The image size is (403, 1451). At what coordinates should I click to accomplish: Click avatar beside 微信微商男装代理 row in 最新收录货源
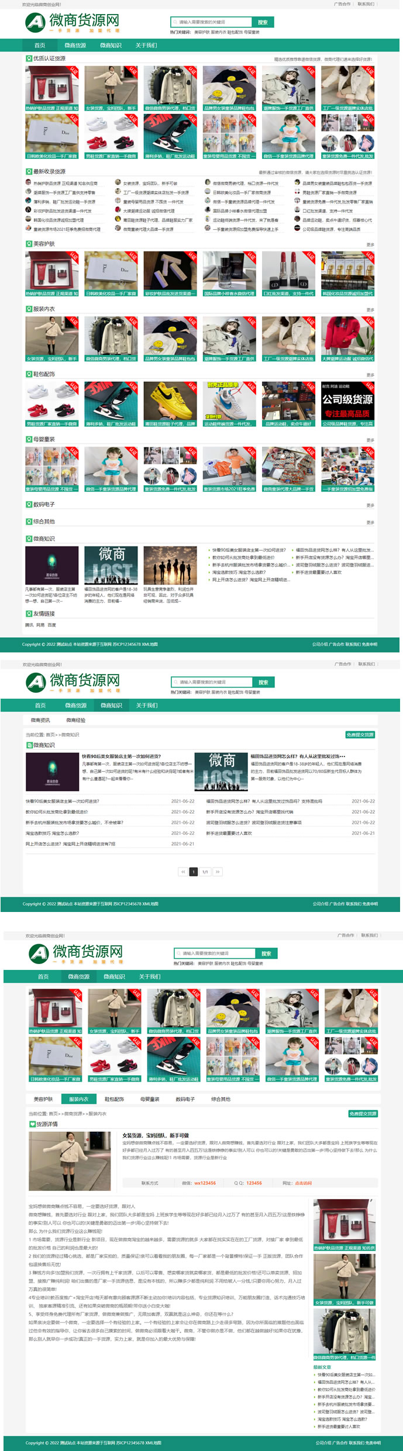pos(207,182)
